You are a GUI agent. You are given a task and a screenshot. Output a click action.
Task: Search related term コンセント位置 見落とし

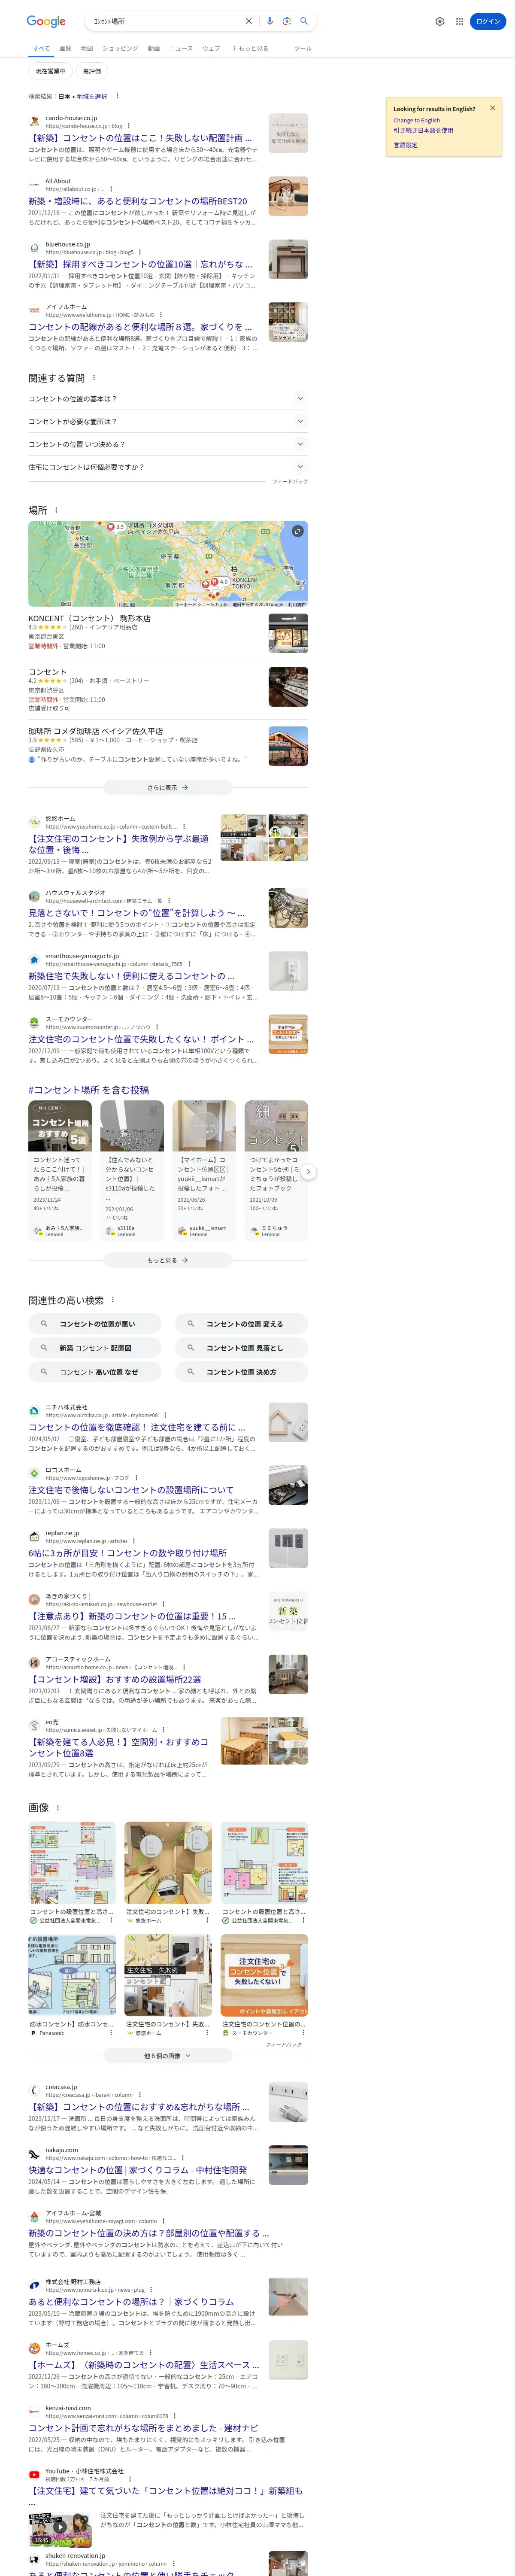(241, 1348)
